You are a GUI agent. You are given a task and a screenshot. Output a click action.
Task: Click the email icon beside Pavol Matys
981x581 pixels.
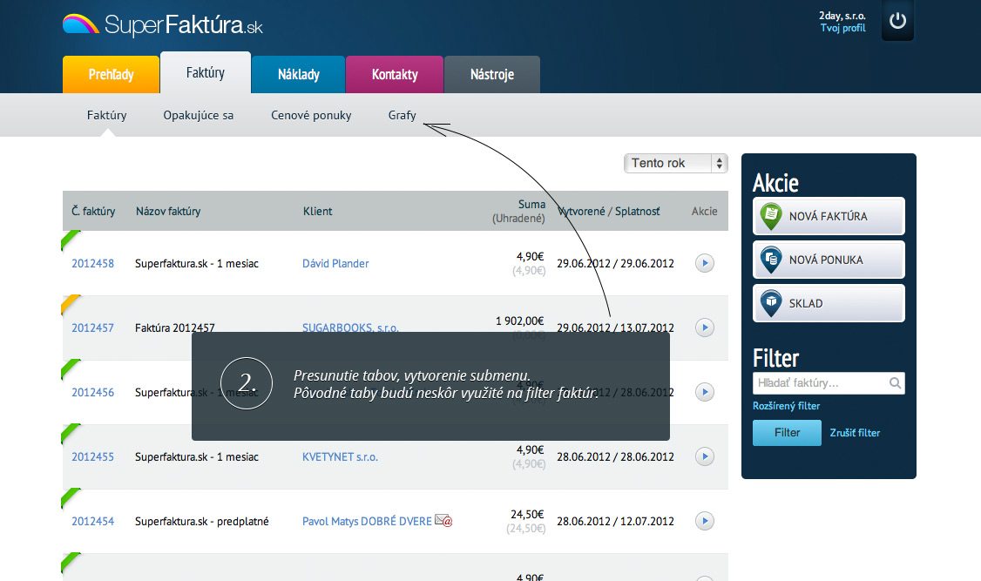tap(443, 520)
